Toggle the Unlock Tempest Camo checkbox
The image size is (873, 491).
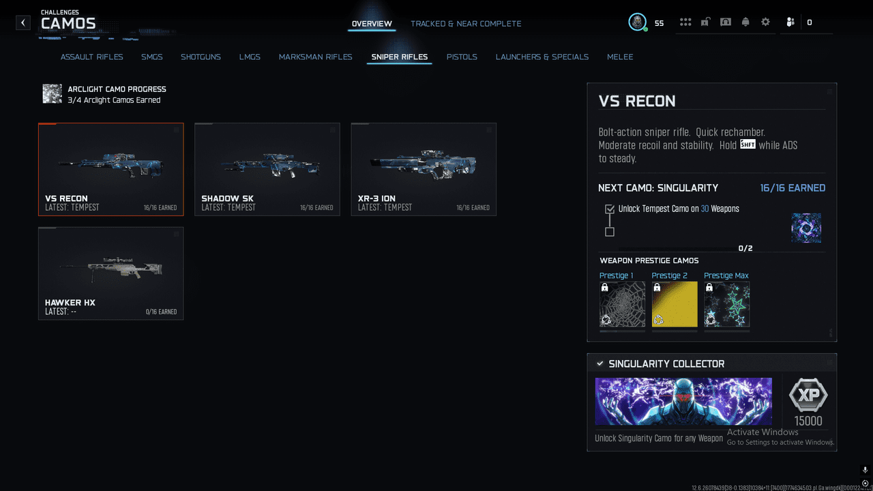coord(610,209)
